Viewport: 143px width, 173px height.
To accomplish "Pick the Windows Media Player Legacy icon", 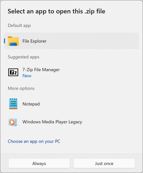I will point(13,122).
